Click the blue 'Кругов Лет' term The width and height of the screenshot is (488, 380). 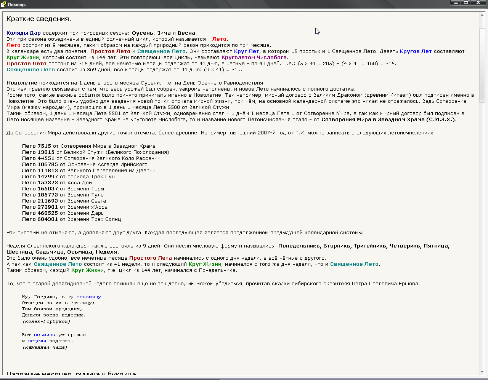[x=416, y=51]
